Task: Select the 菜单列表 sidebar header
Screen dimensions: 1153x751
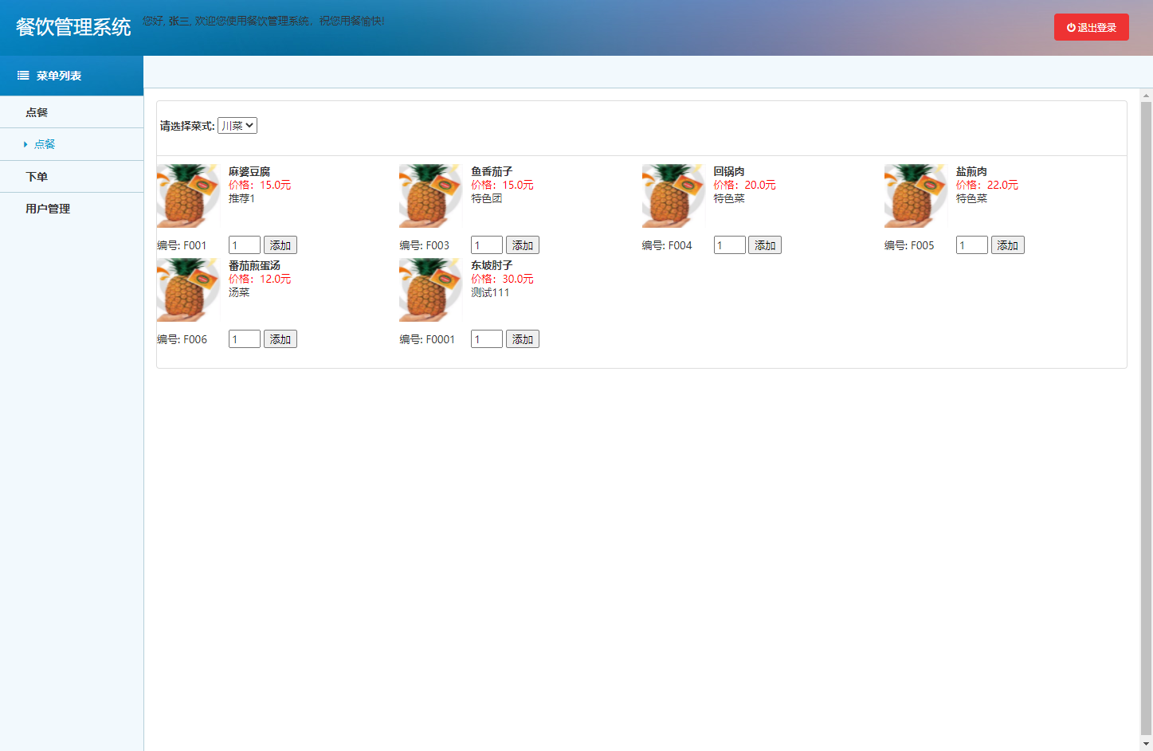Action: click(72, 76)
